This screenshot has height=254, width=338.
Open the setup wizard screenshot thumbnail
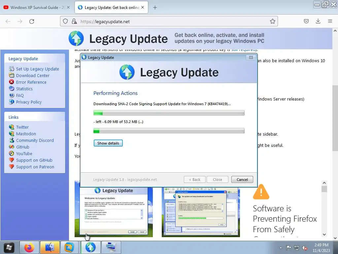point(114,212)
